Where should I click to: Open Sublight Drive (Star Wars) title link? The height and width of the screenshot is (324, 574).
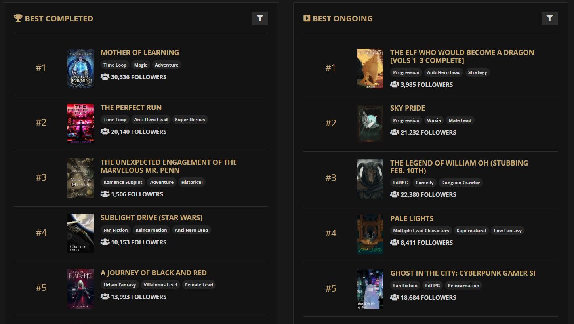(x=151, y=217)
